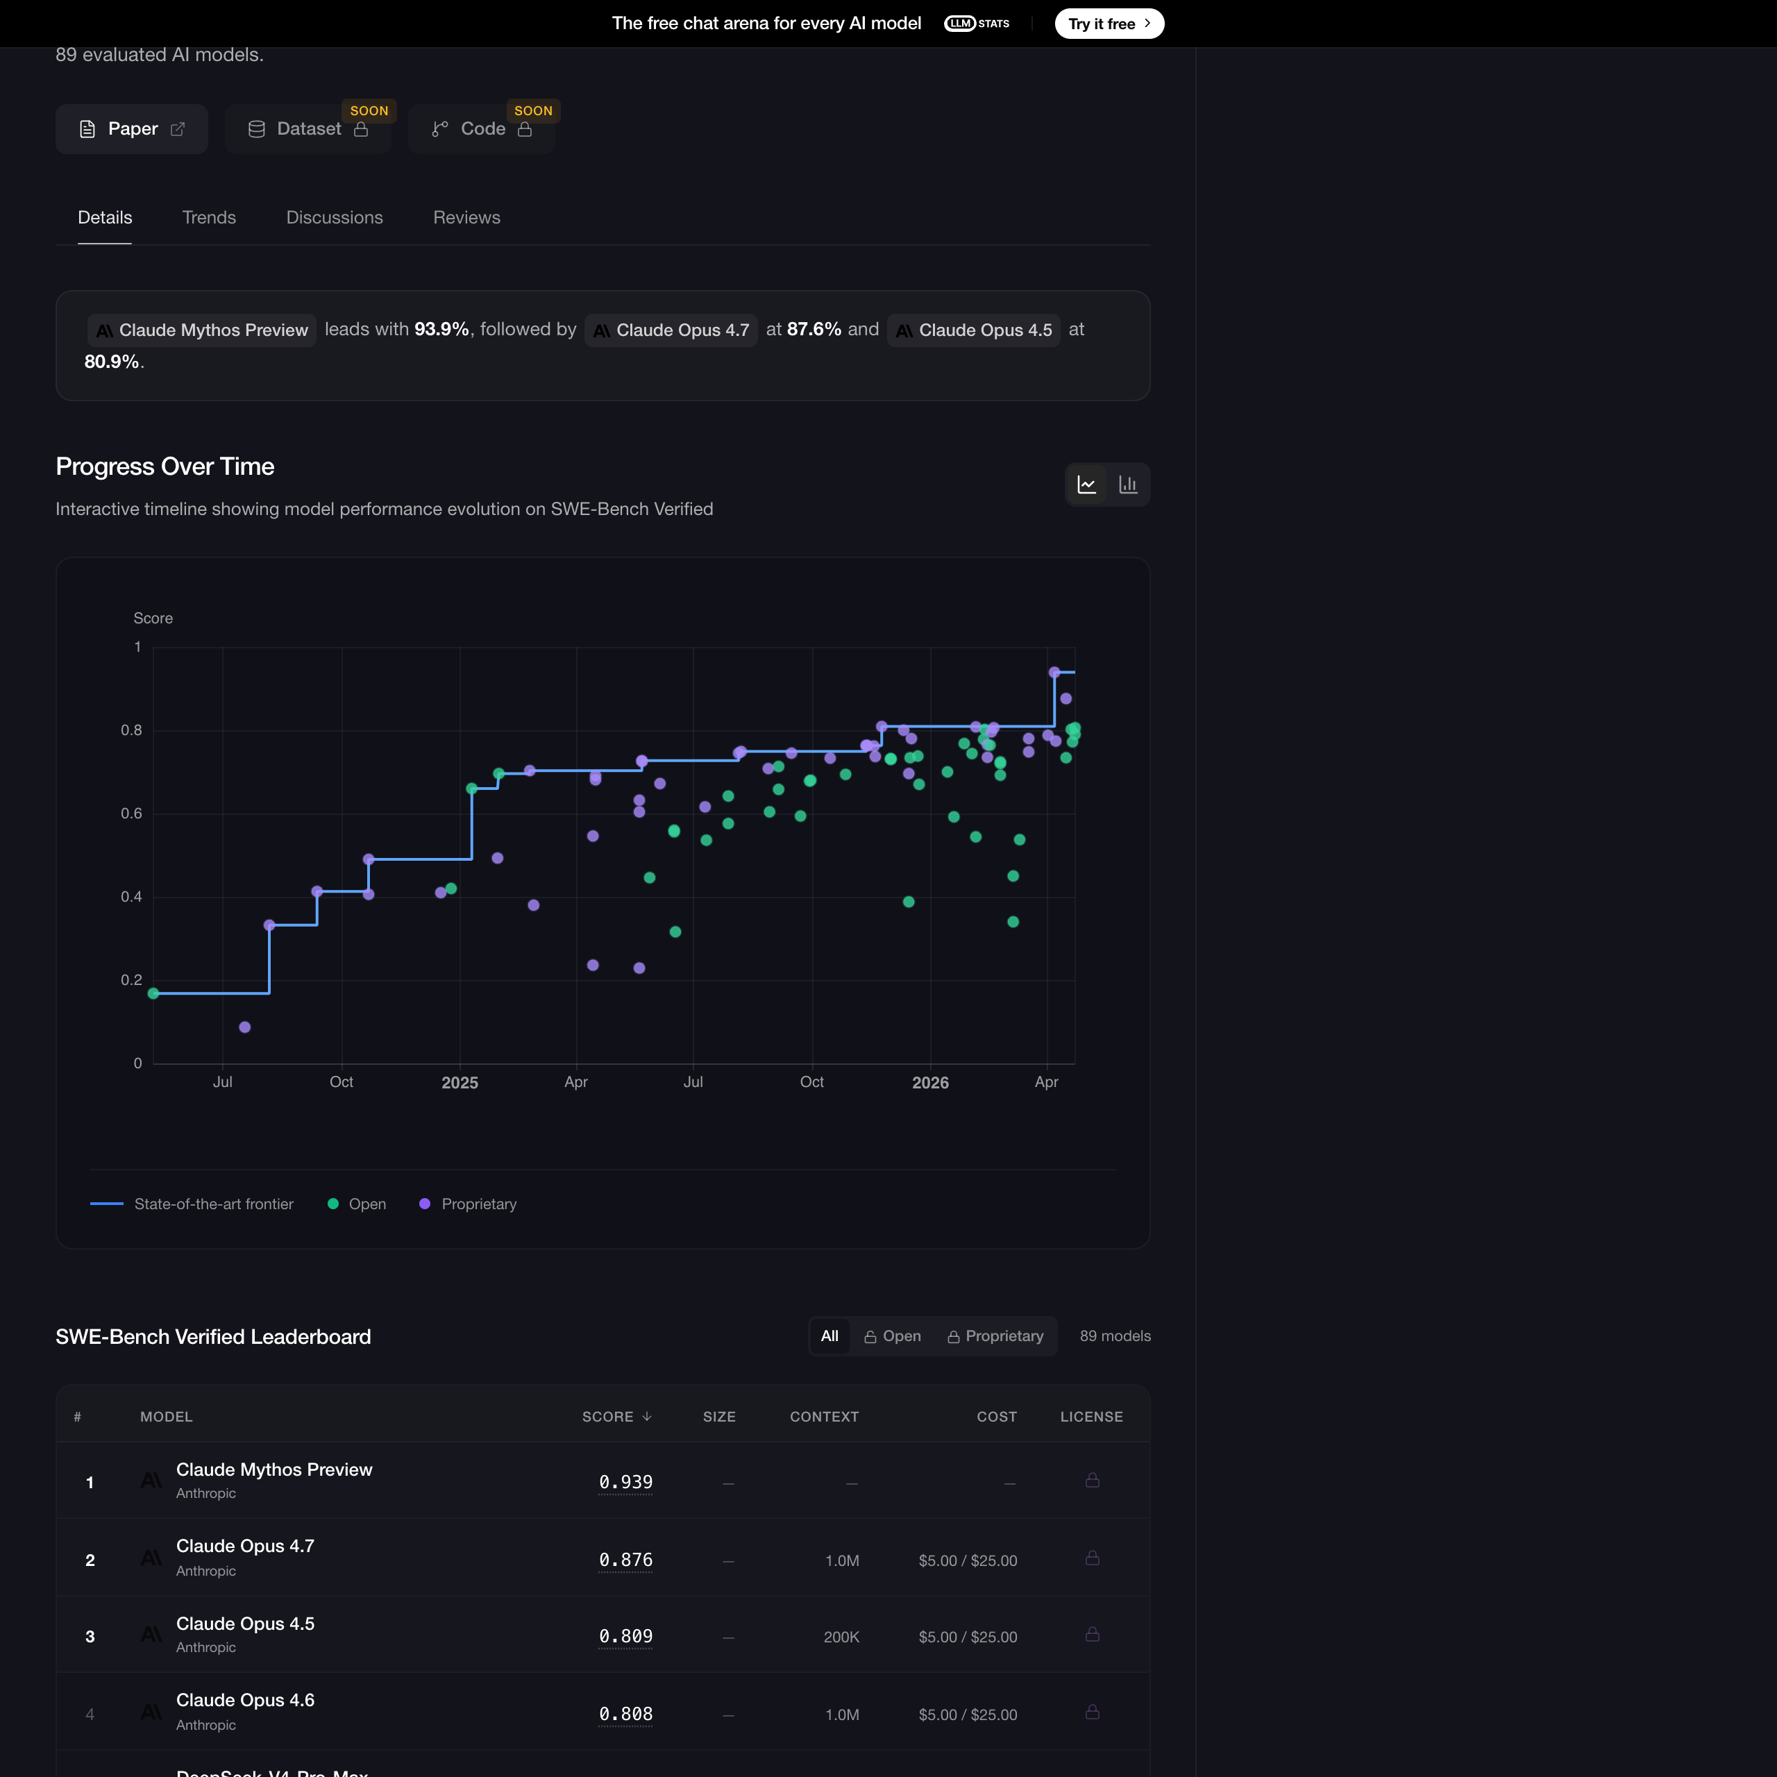The width and height of the screenshot is (1777, 1777).
Task: Click the CONTEXT column header
Action: click(x=824, y=1417)
